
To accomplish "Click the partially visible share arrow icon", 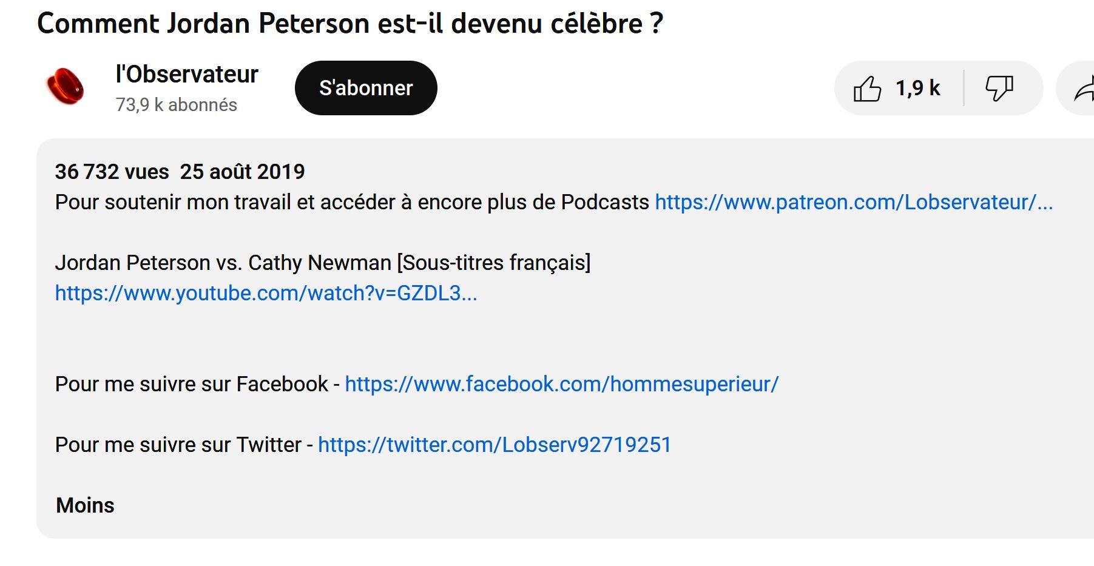I will click(1083, 90).
